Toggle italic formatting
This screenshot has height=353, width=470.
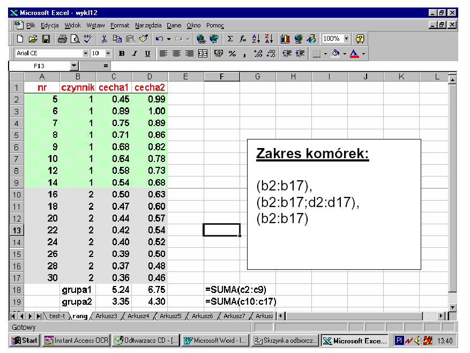(x=135, y=54)
